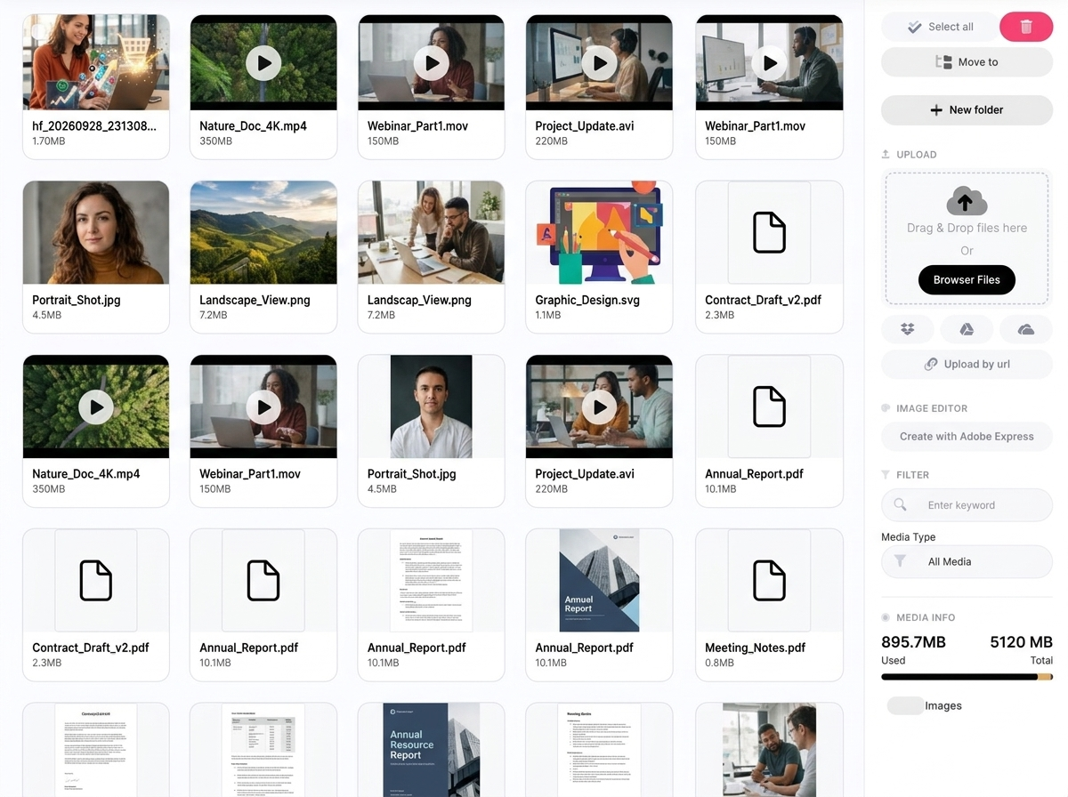Play Project_Update.avi showing the woman wearing a headset
Viewport: 1068px width, 797px height.
[600, 63]
